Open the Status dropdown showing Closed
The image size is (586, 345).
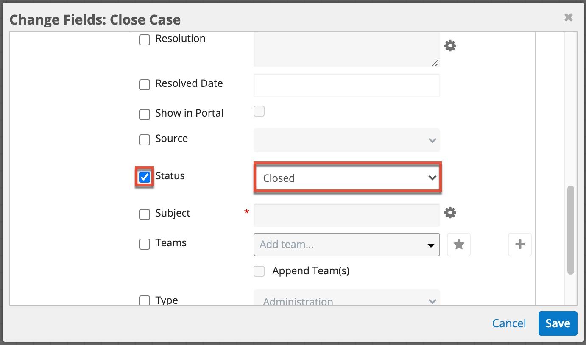click(x=347, y=178)
